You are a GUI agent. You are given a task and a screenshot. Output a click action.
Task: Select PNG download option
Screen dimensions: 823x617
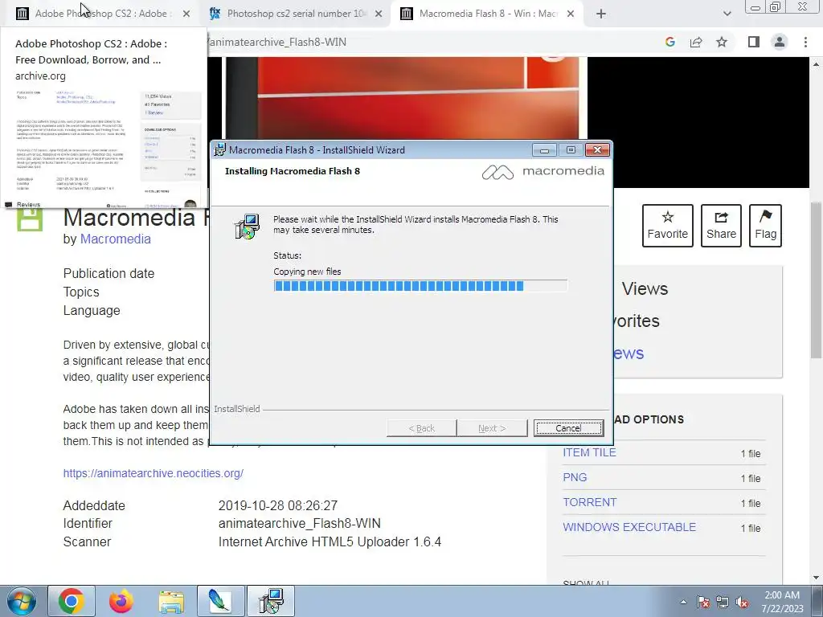point(575,477)
